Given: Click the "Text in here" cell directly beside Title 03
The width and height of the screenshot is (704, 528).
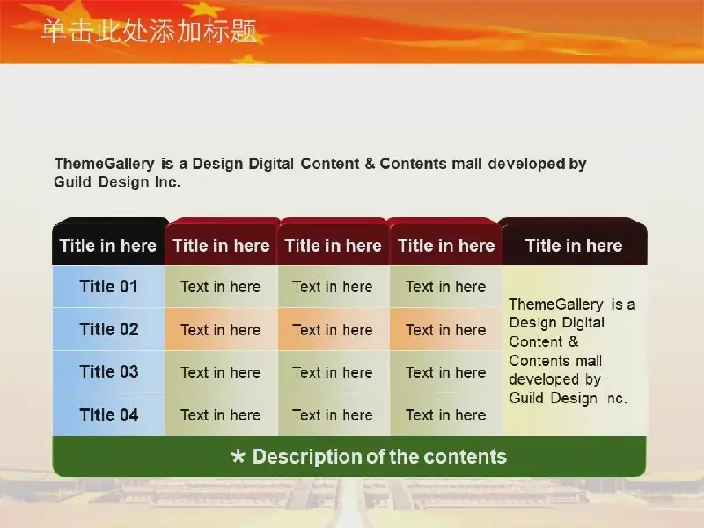Looking at the screenshot, I should 221,372.
